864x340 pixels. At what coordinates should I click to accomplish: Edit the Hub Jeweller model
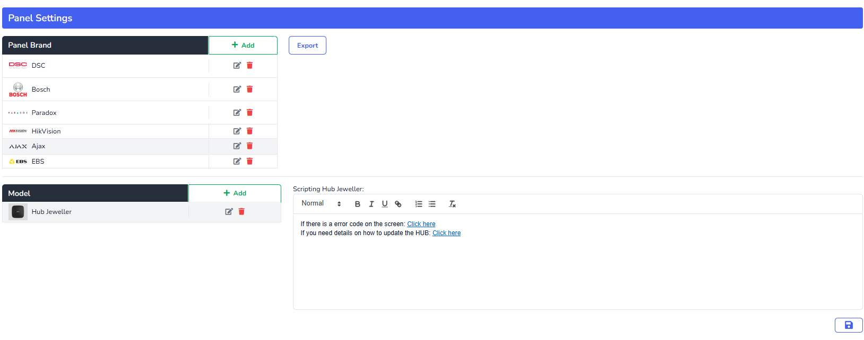click(x=229, y=212)
